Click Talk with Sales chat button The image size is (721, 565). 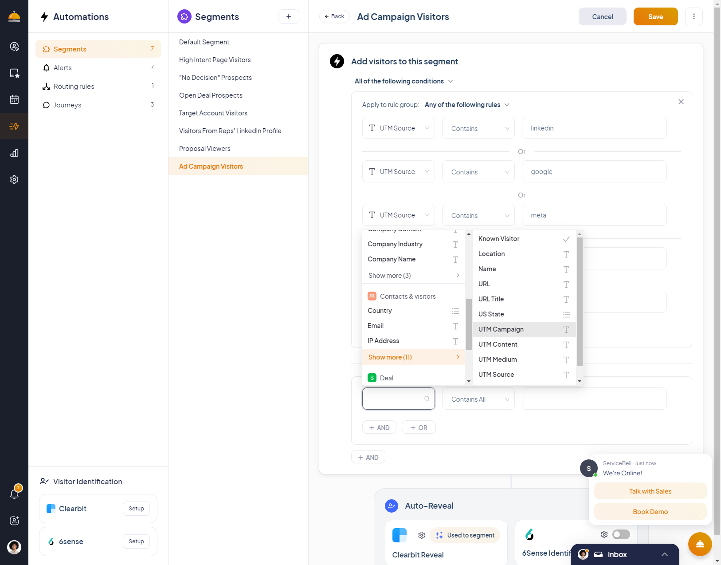650,491
